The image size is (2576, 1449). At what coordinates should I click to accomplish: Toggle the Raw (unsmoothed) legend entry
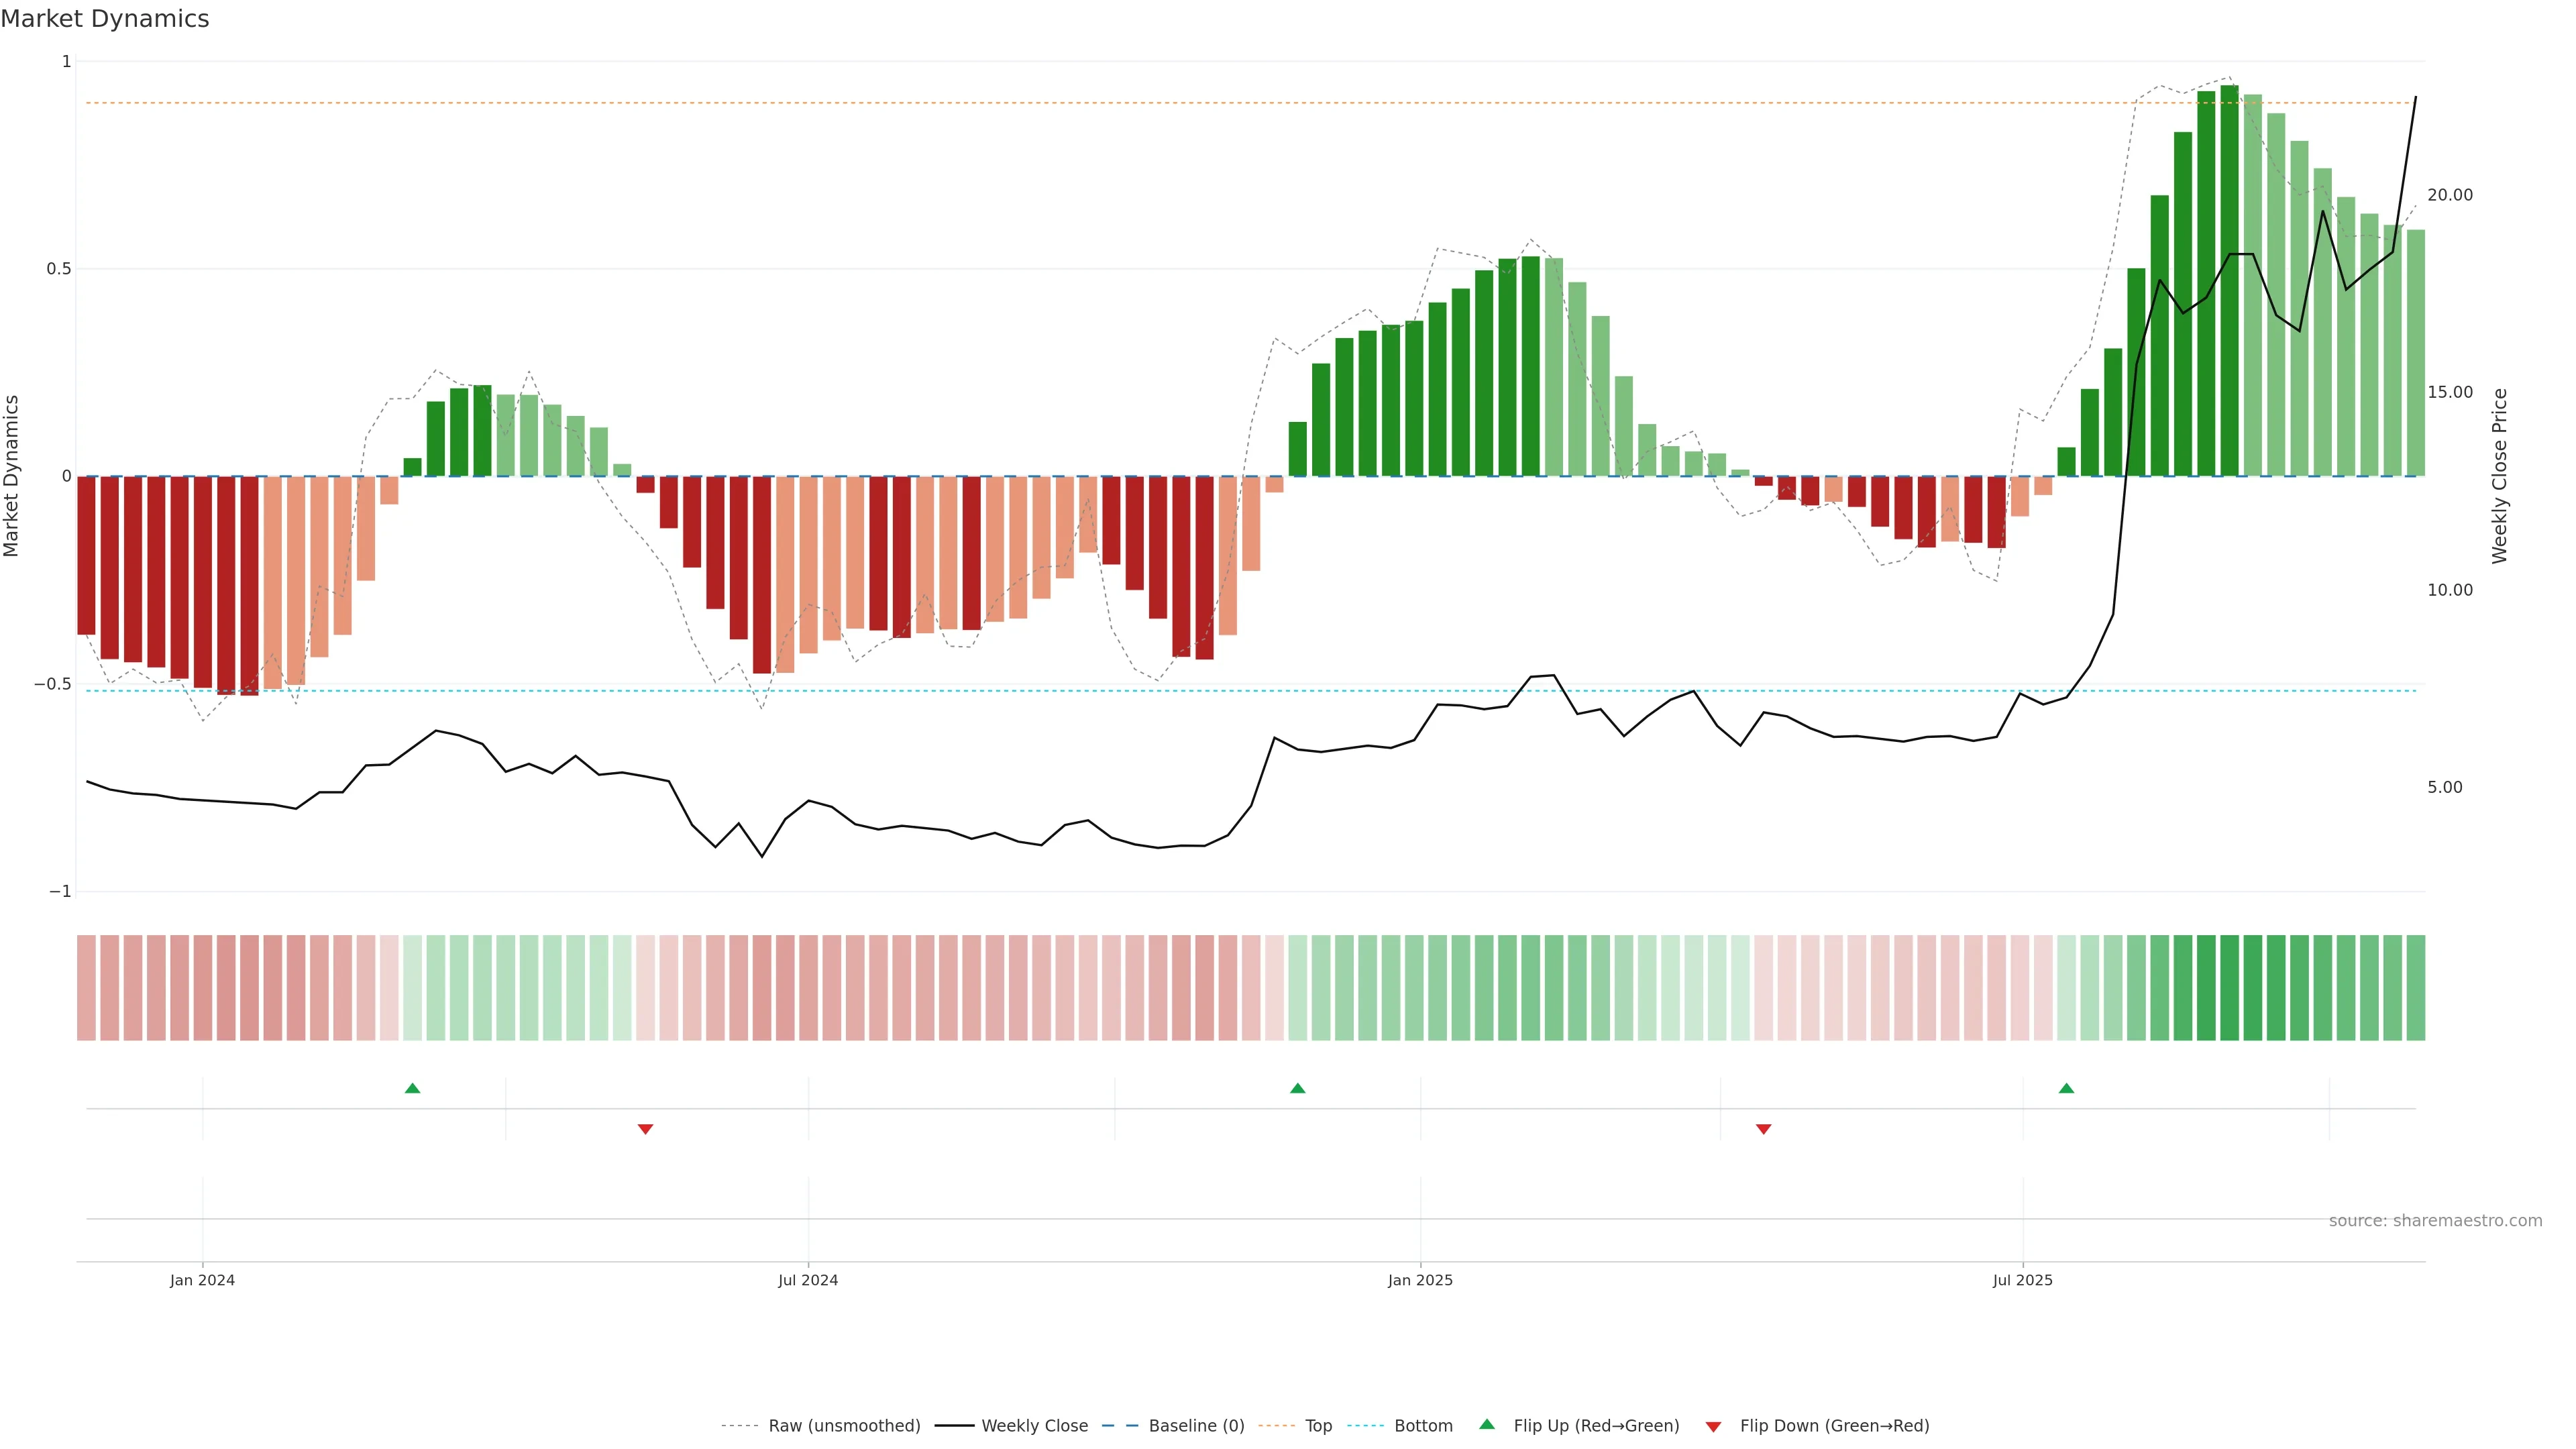(844, 1426)
